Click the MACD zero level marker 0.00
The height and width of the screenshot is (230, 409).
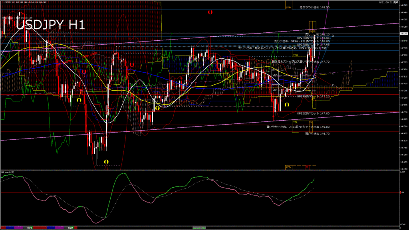pos(403,192)
